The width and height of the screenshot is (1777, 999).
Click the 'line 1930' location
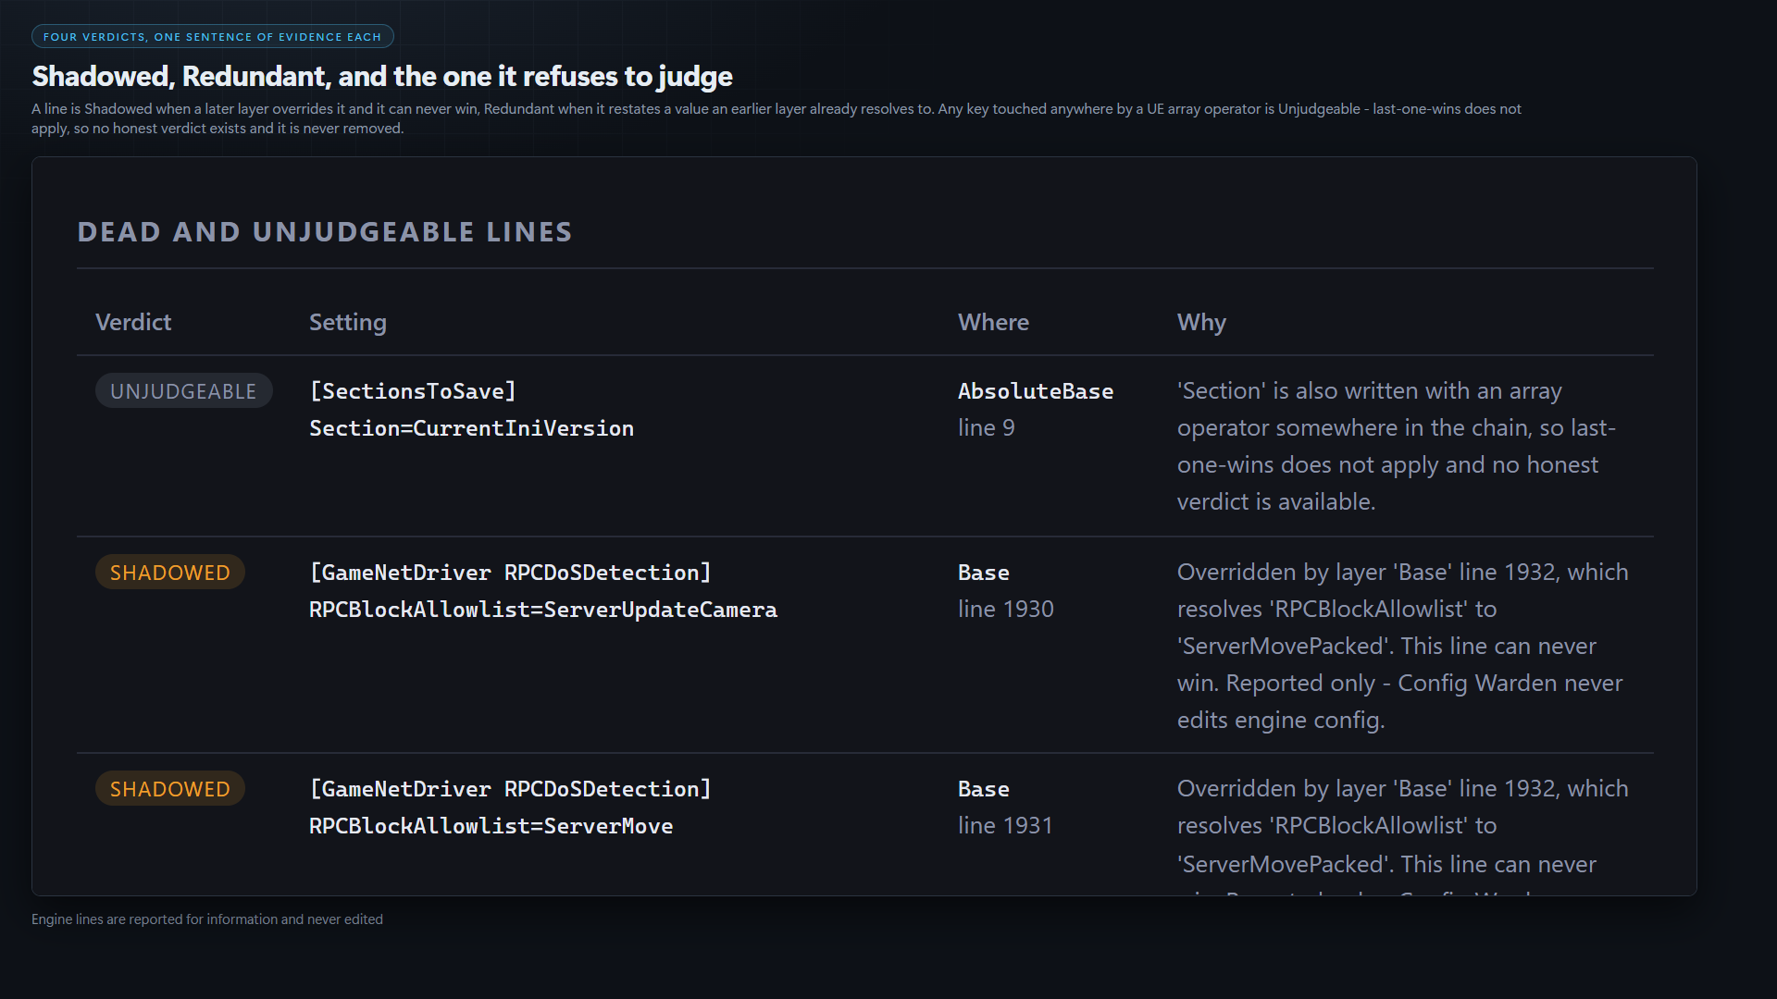tap(1006, 609)
